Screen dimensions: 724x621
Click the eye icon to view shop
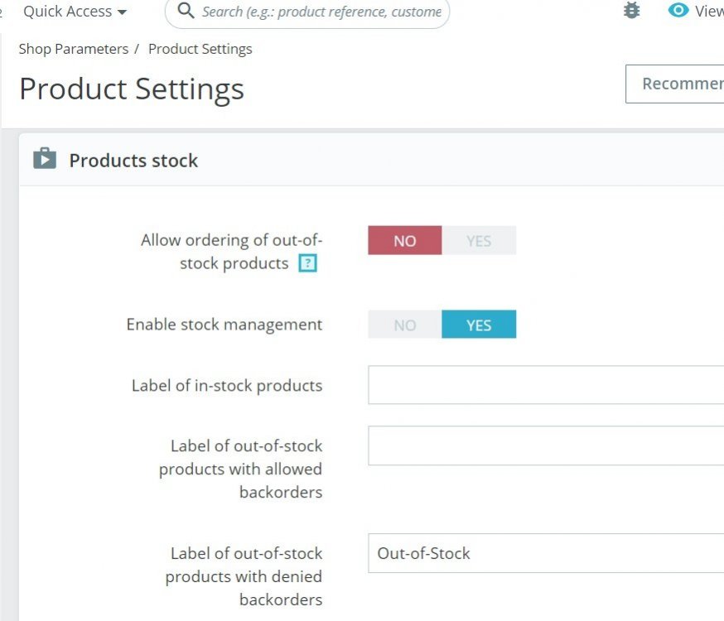click(678, 11)
